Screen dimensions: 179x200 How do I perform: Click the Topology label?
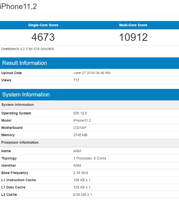9,158
